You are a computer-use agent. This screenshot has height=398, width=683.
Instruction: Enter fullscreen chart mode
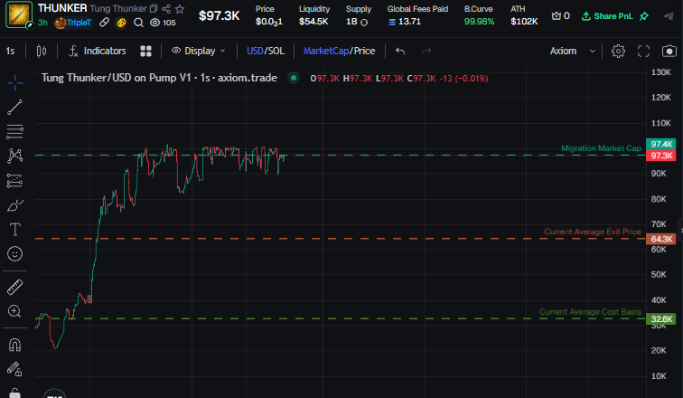tap(644, 51)
